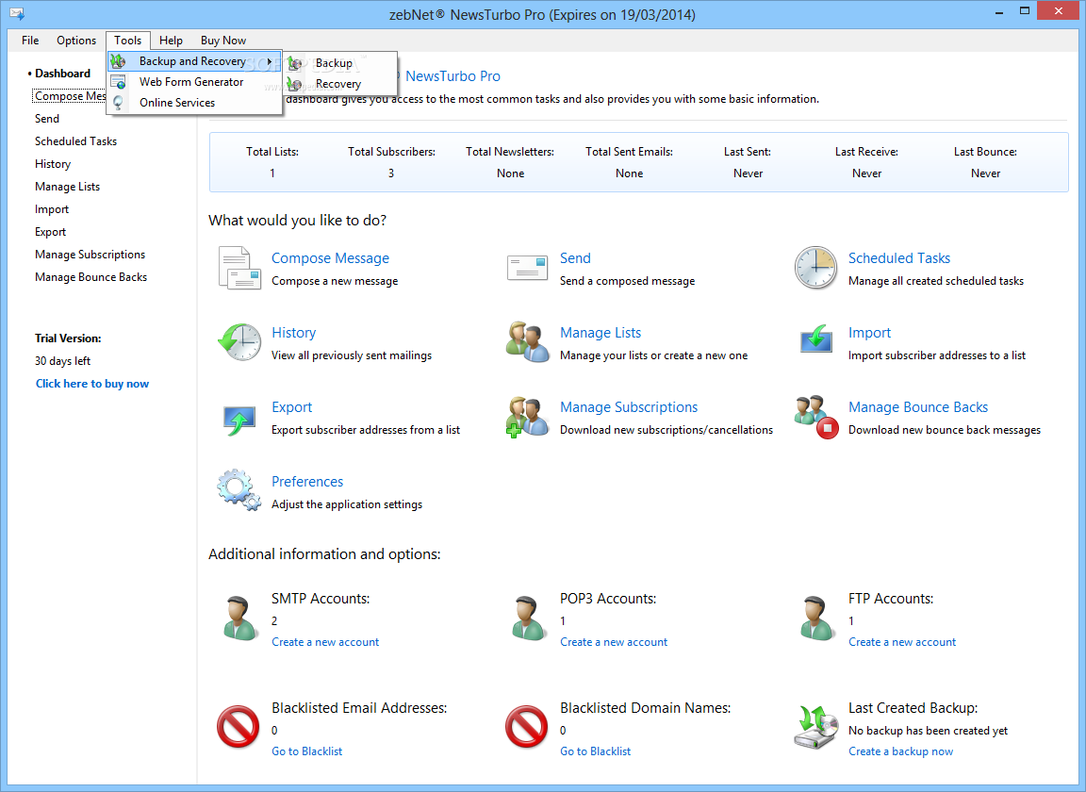
Task: Click the Manage Subscriptions people icon
Action: [528, 417]
